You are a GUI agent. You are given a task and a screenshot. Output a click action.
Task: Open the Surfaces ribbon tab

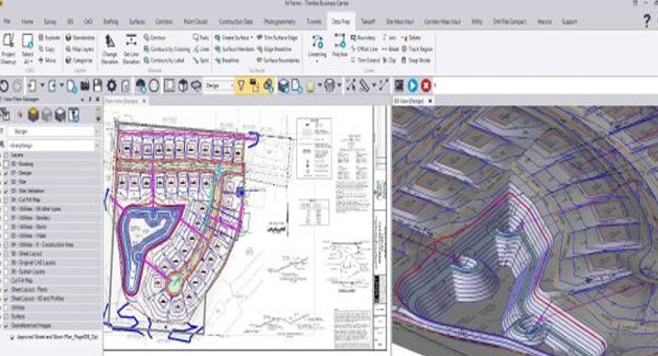[x=137, y=21]
